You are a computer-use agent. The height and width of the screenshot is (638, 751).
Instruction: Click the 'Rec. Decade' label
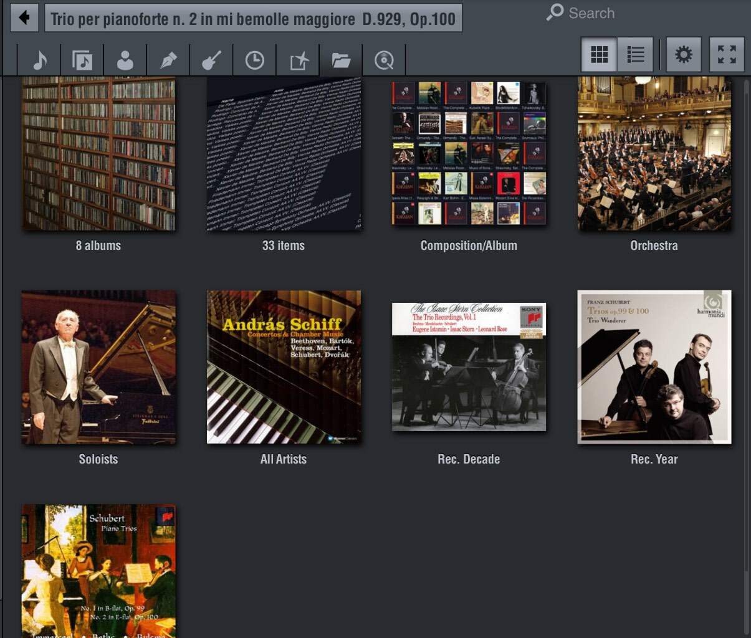pyautogui.click(x=469, y=459)
